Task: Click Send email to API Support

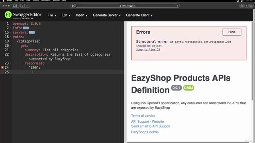Action: click(151, 126)
